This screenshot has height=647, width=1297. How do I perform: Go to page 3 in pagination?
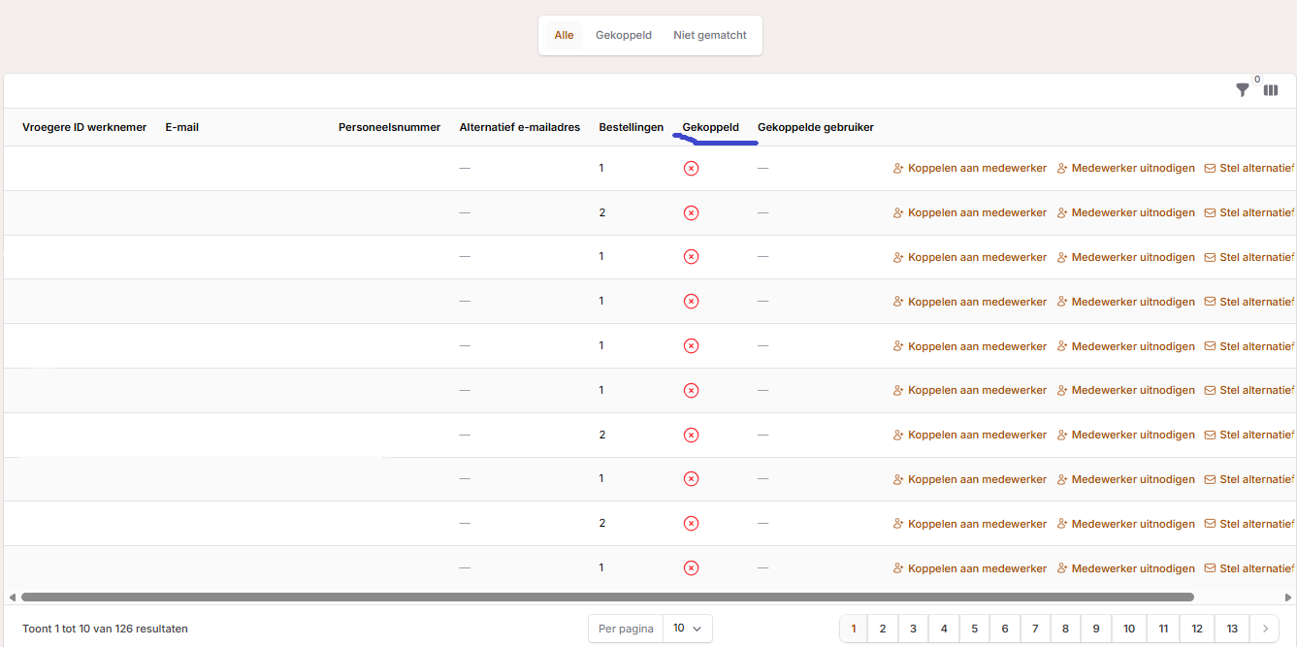click(913, 629)
